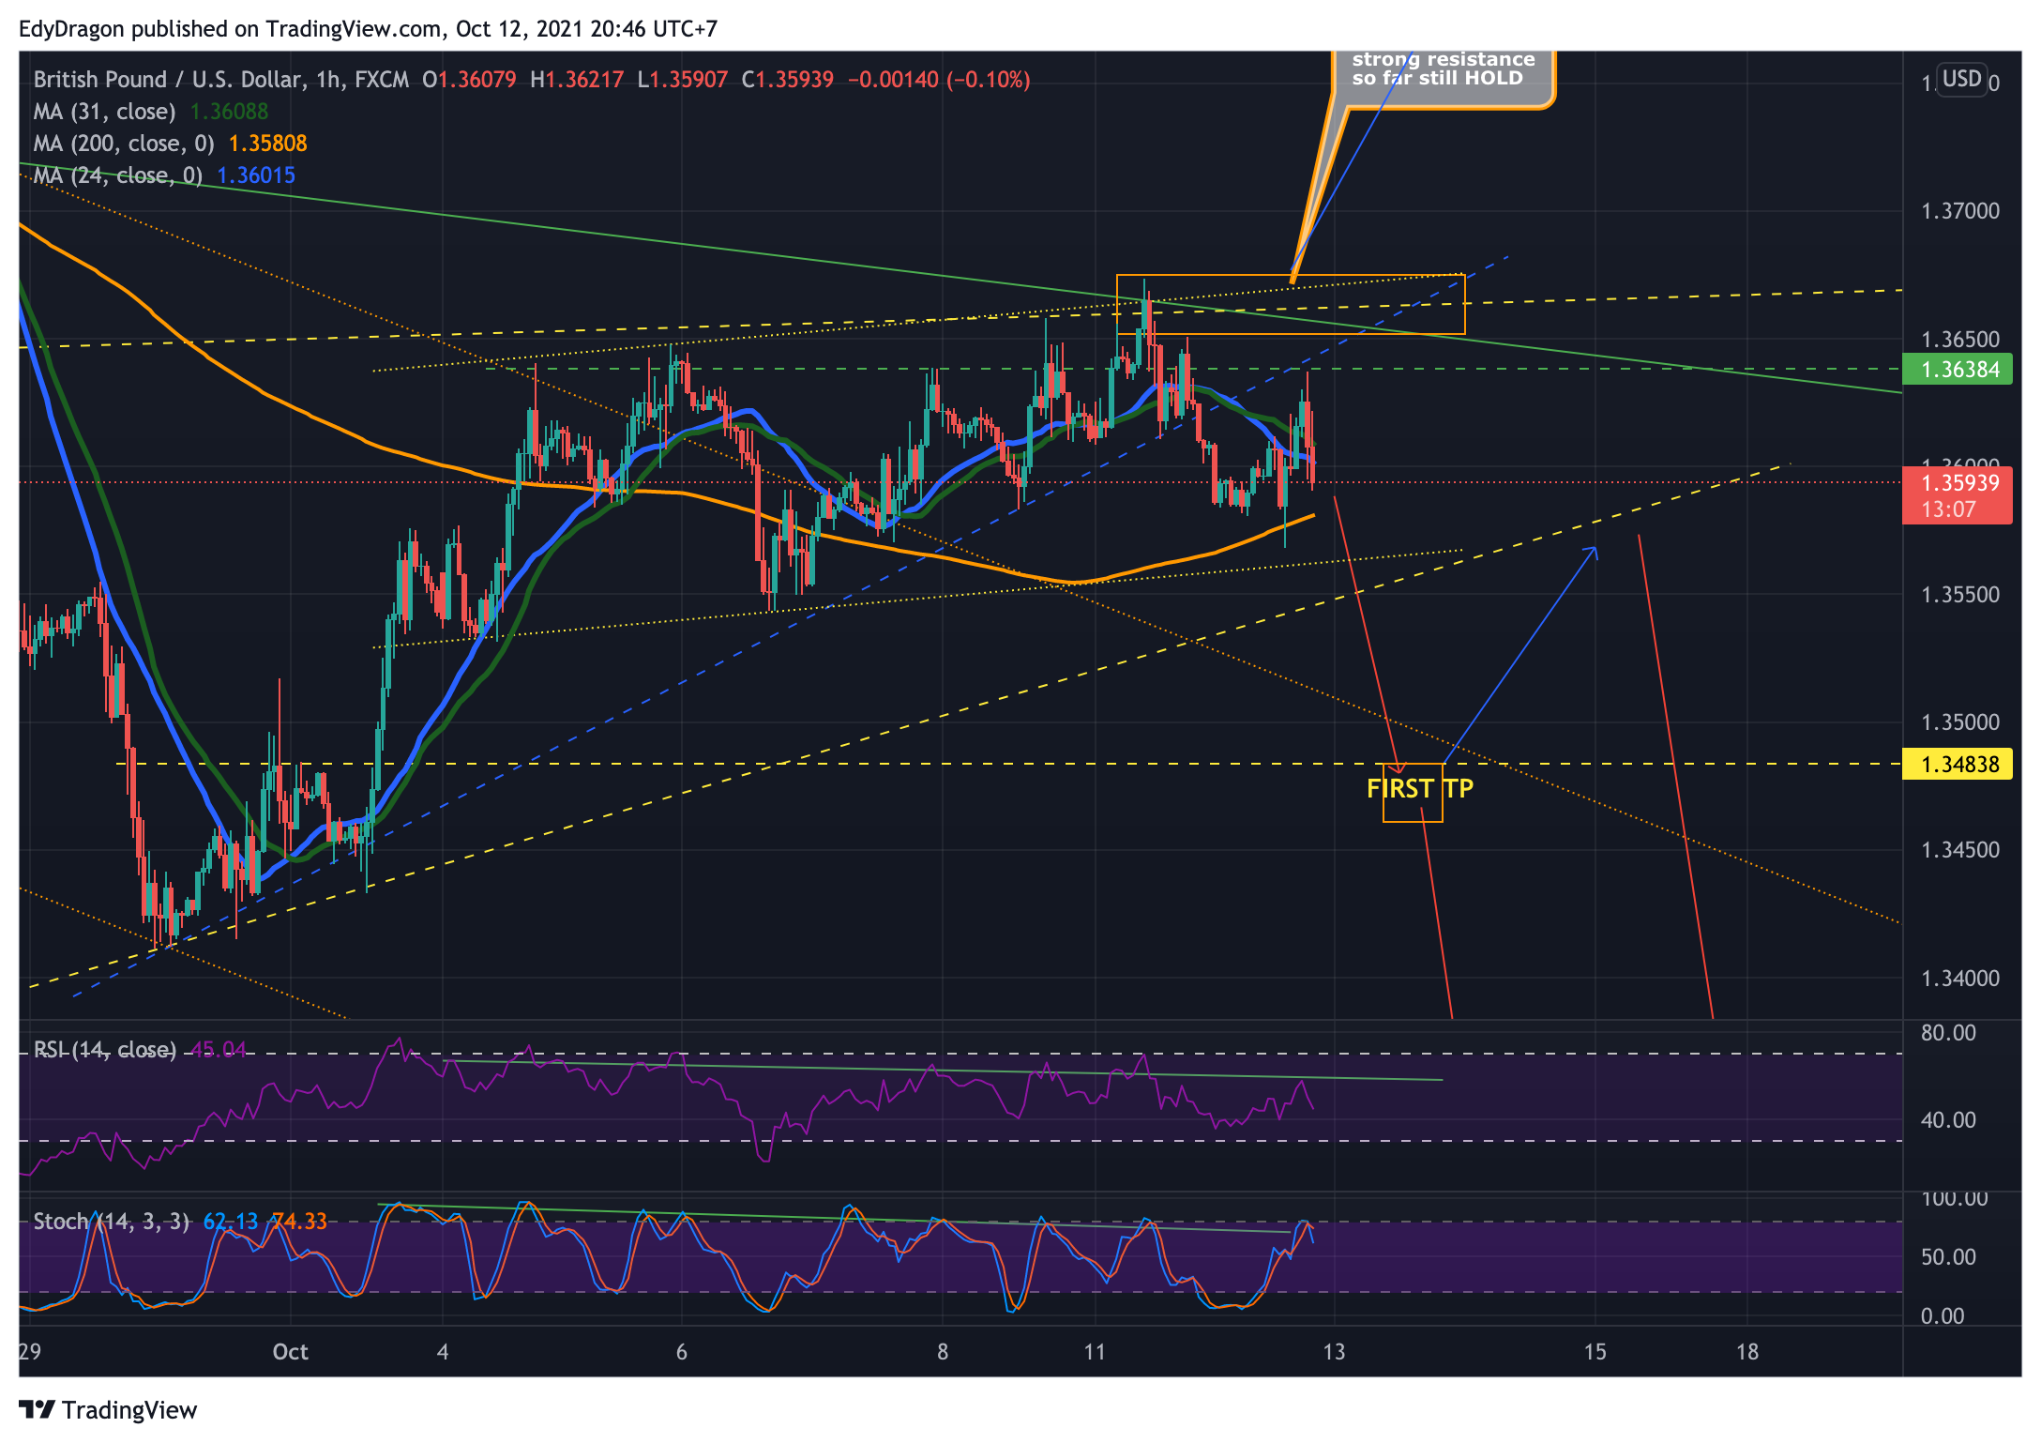Viewport: 2041px width, 1443px height.
Task: Click date 18 on the time axis
Action: point(1747,1352)
